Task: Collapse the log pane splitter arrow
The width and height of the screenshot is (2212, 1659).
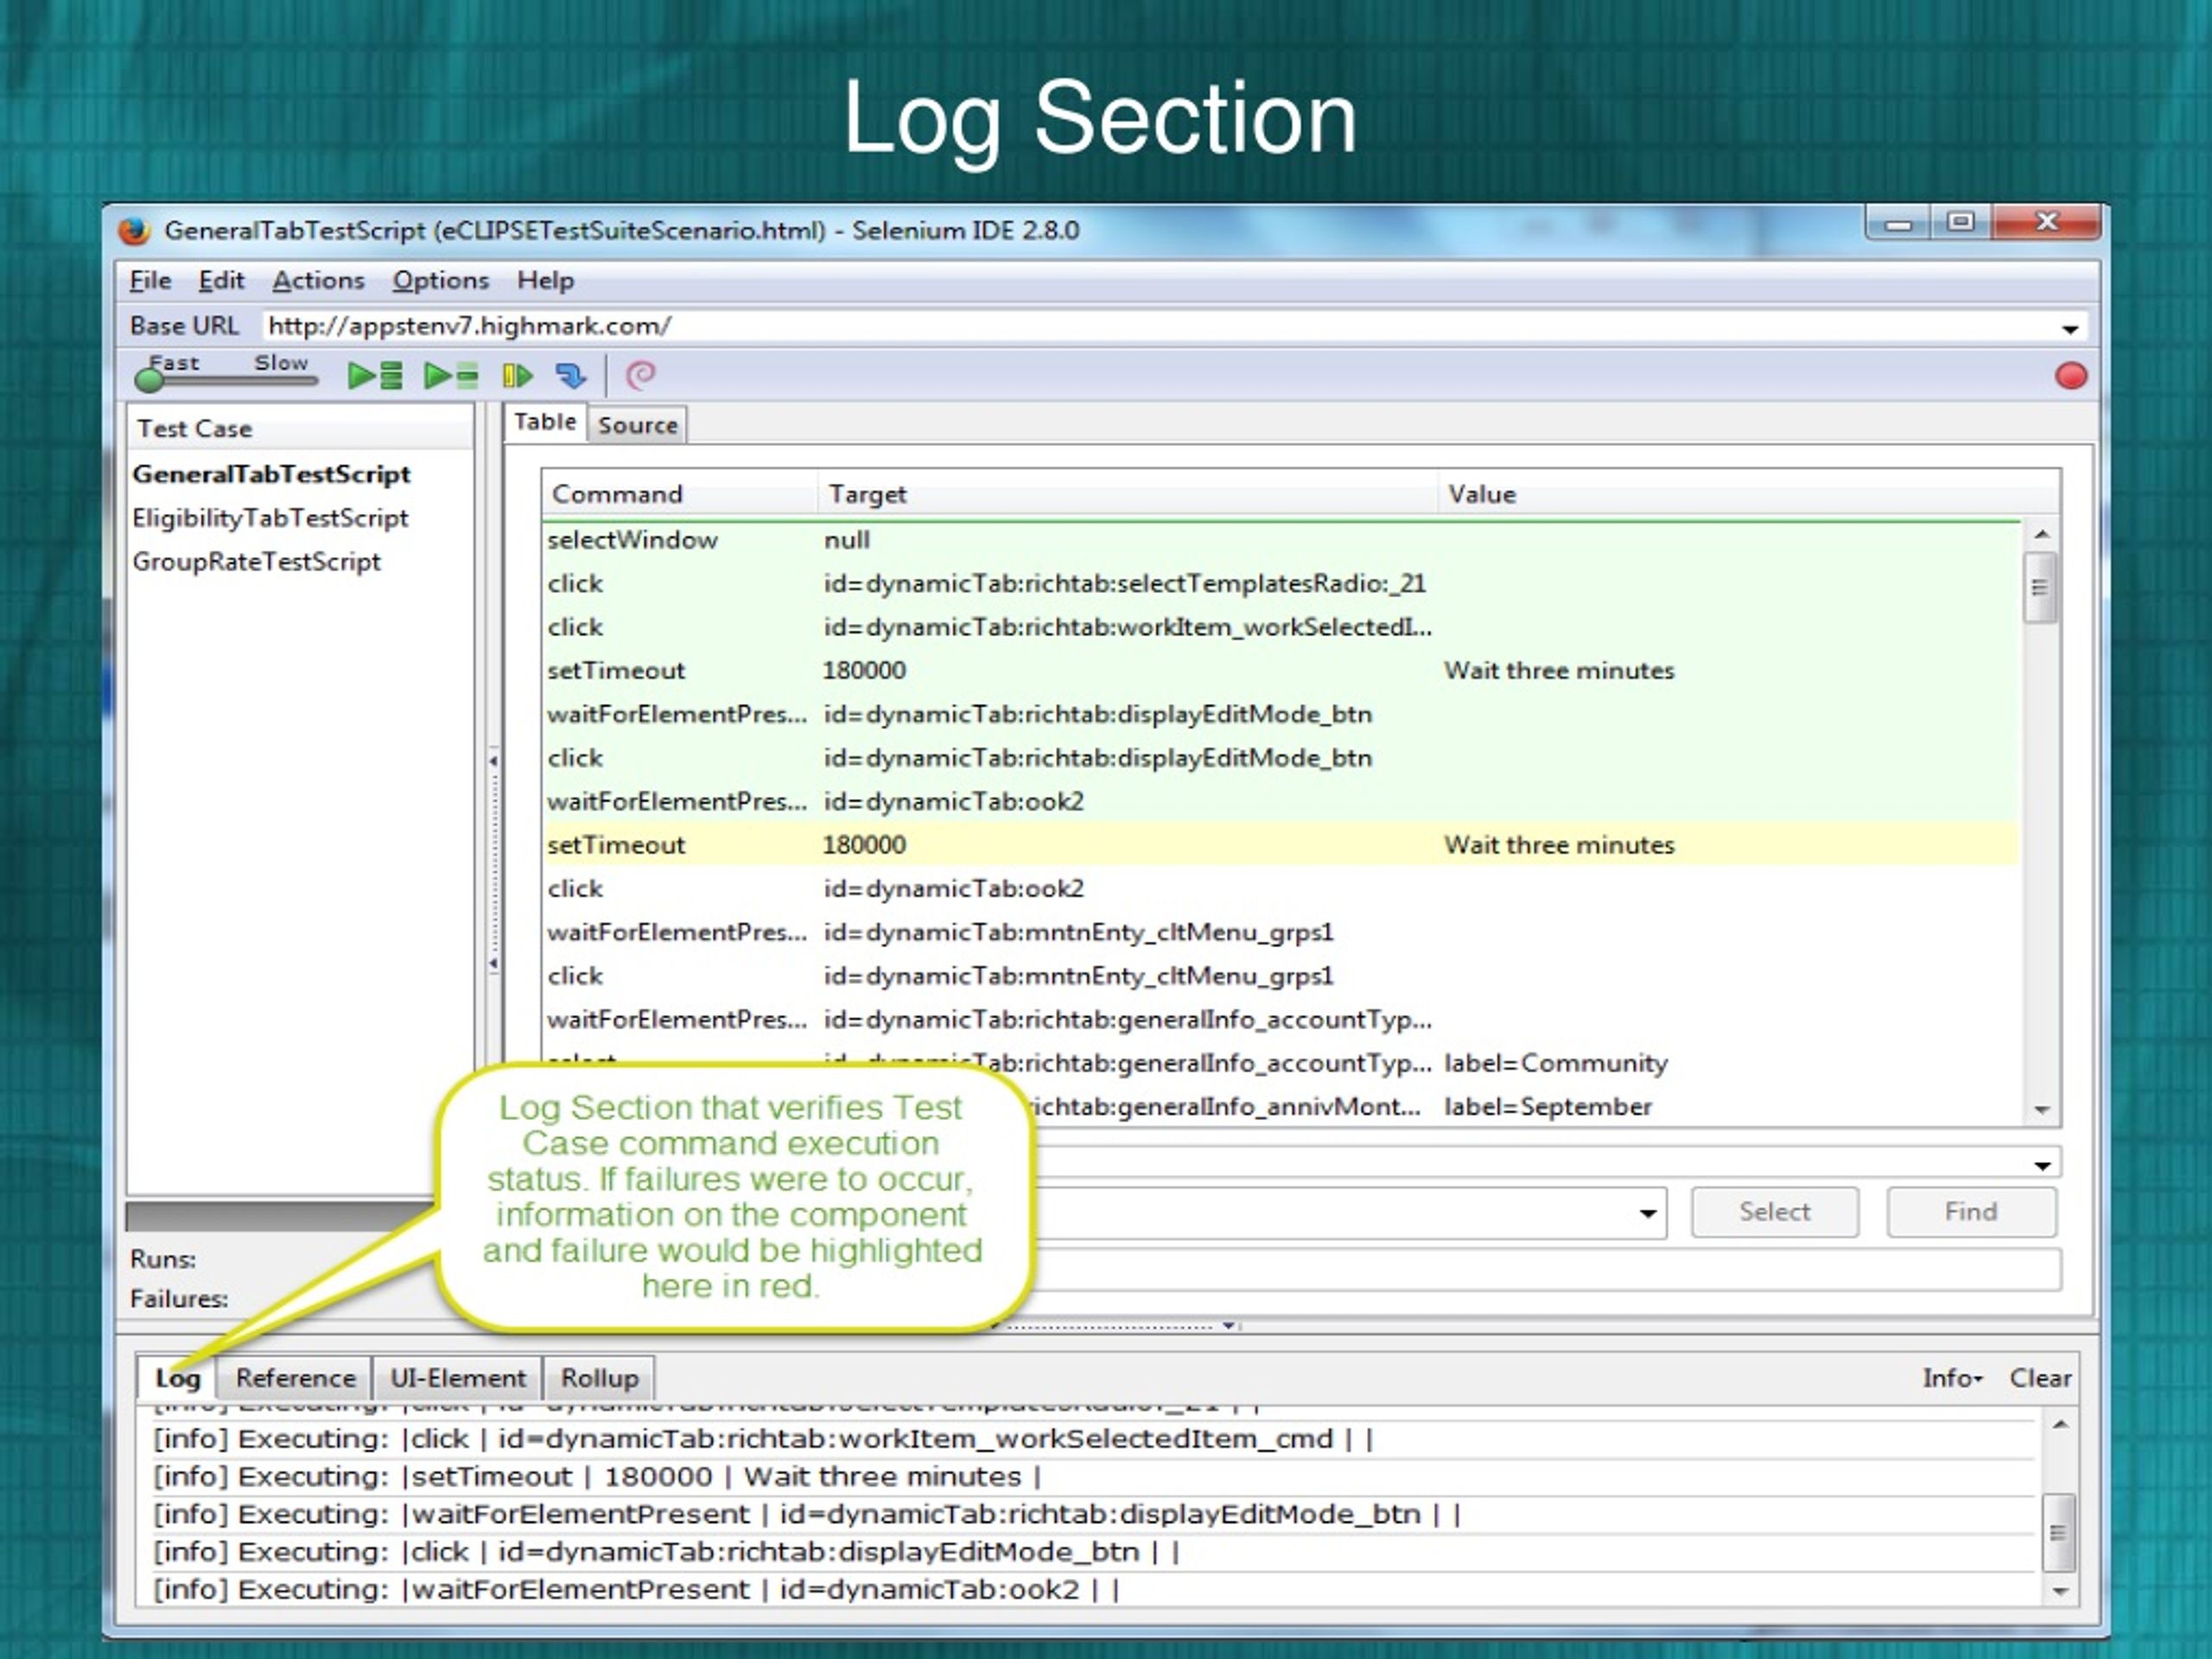Action: point(1229,1326)
